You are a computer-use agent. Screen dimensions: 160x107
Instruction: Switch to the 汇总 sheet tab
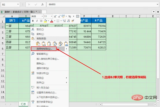[x=23, y=104]
